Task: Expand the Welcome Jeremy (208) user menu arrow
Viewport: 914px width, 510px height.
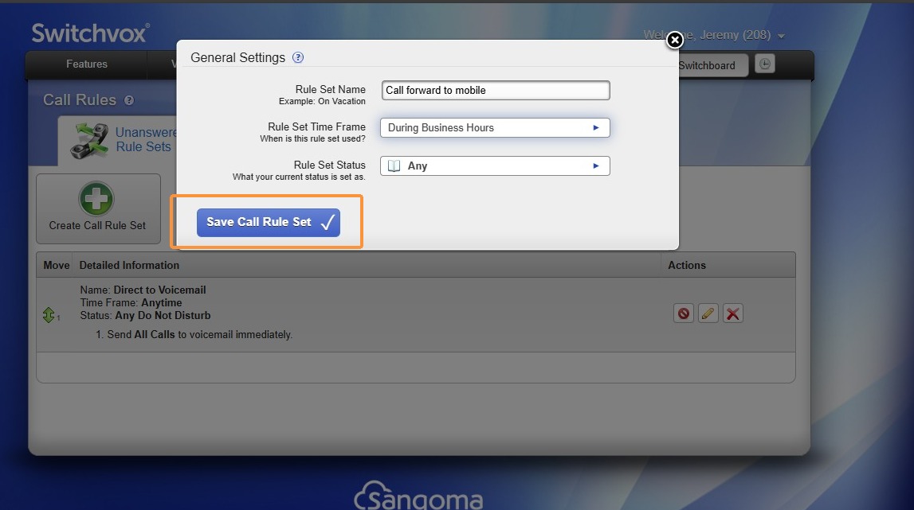Action: [781, 36]
